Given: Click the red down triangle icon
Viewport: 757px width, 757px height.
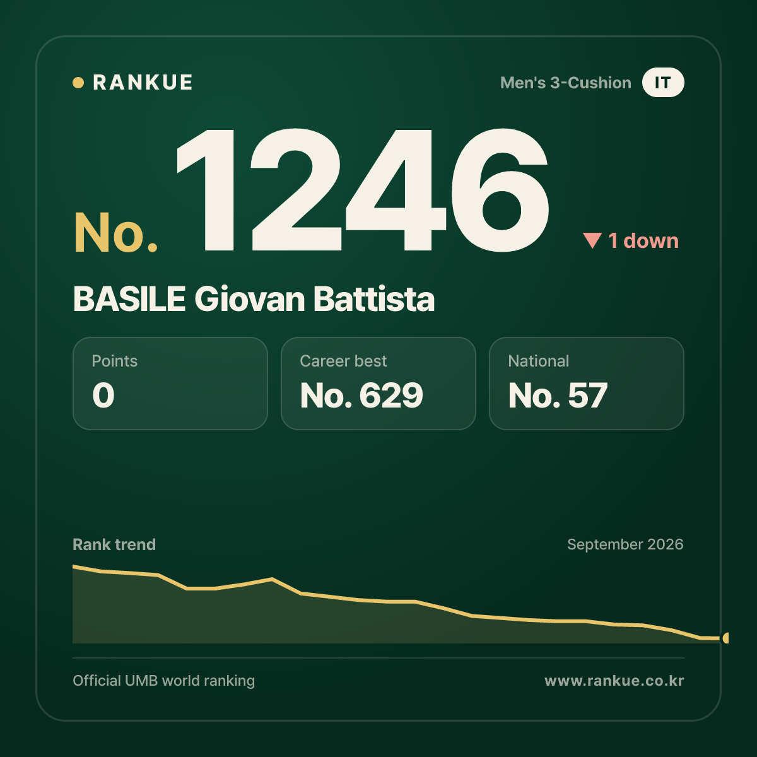Looking at the screenshot, I should [592, 241].
